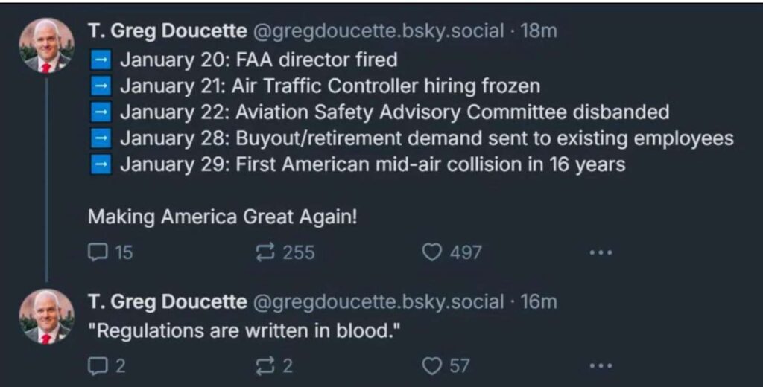Open T. Greg Doucette's name on the 16m post
Screen dimensions: 763x387
[x=167, y=301]
